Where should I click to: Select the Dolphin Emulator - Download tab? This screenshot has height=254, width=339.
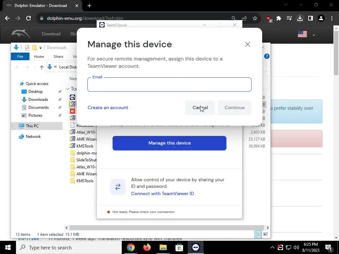tap(41, 6)
